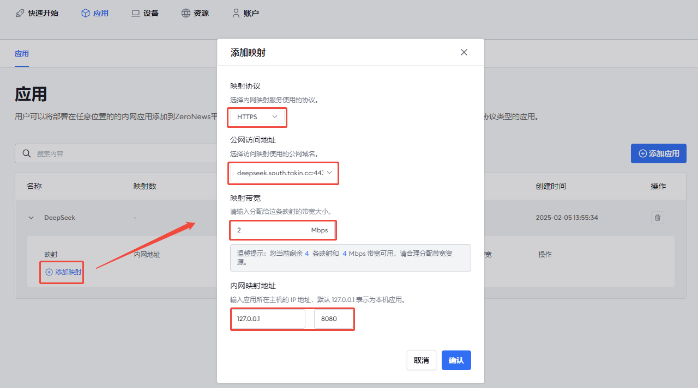Click the DeepSeek application name

tap(59, 218)
